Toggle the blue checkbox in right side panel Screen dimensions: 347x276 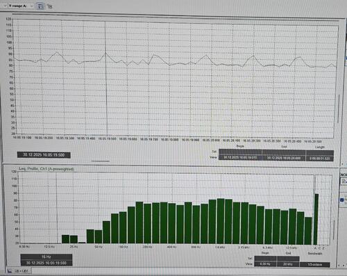click(x=342, y=200)
